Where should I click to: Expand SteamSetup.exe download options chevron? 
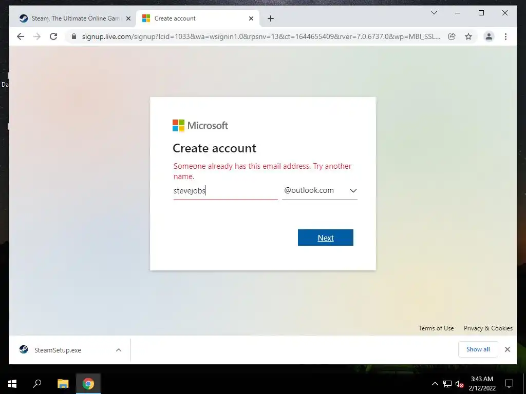point(119,350)
